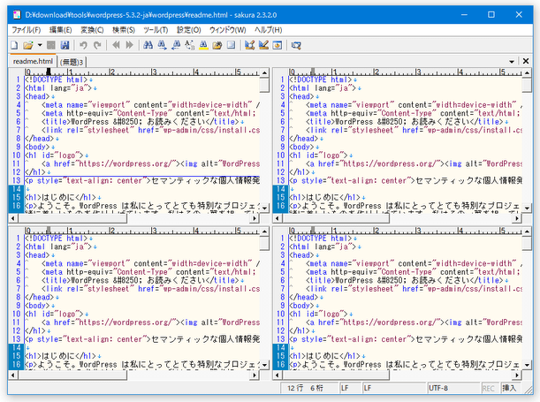The height and width of the screenshot is (402, 540).
Task: Click horizontal scrollbar thumb in bottom-right pane
Action: tap(336, 375)
